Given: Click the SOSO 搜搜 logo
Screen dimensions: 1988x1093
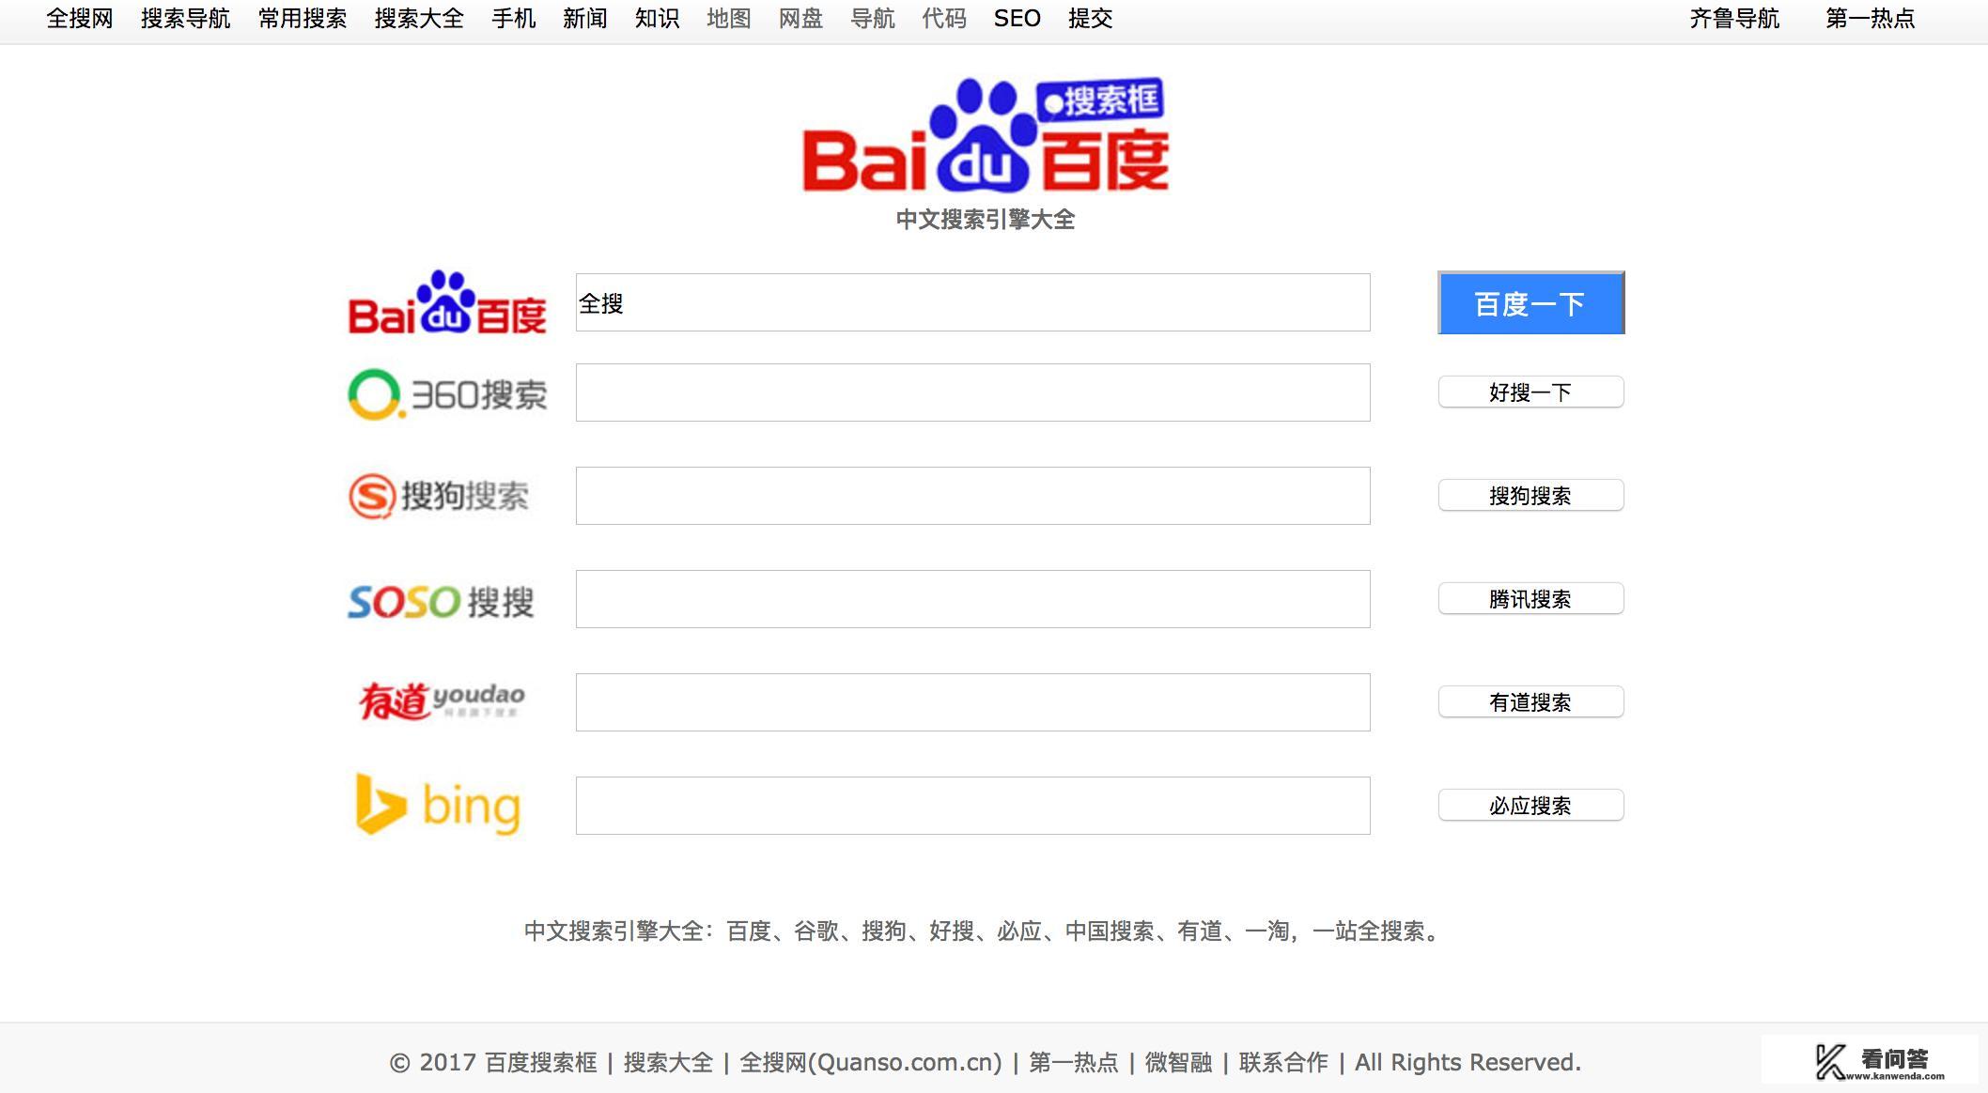Looking at the screenshot, I should [x=441, y=601].
